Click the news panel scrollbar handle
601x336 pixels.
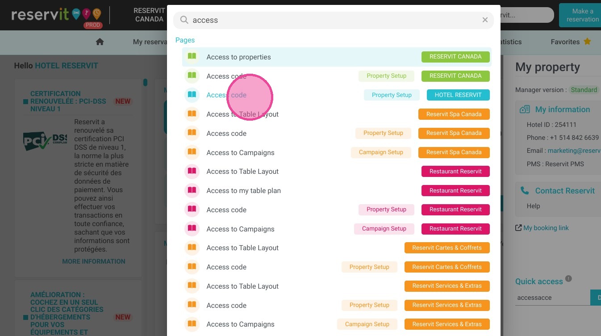pos(145,83)
